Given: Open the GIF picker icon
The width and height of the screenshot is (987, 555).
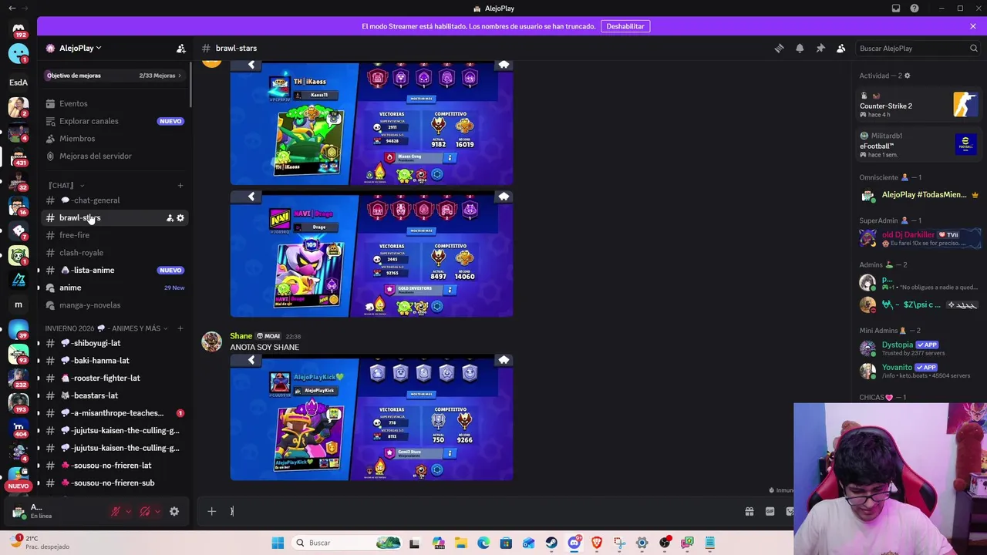Looking at the screenshot, I should 770,511.
